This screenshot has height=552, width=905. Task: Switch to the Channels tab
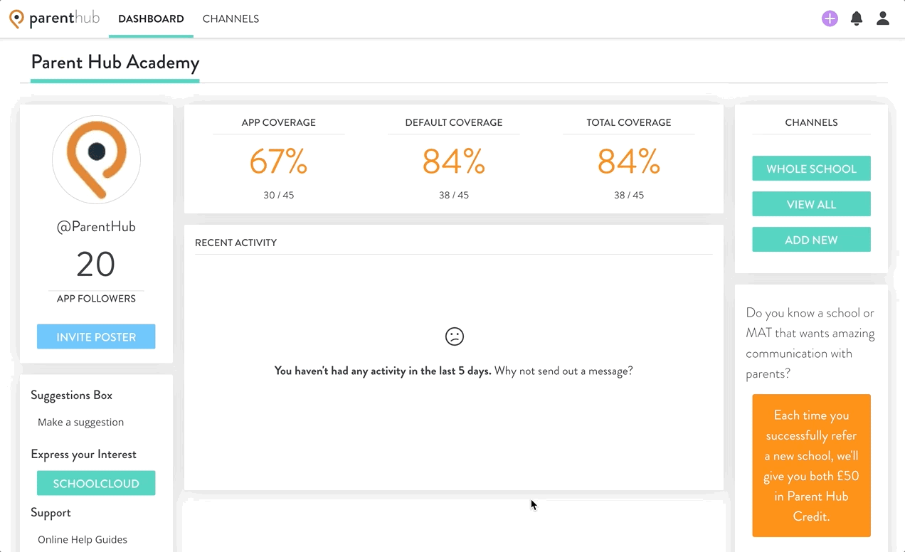pos(231,19)
